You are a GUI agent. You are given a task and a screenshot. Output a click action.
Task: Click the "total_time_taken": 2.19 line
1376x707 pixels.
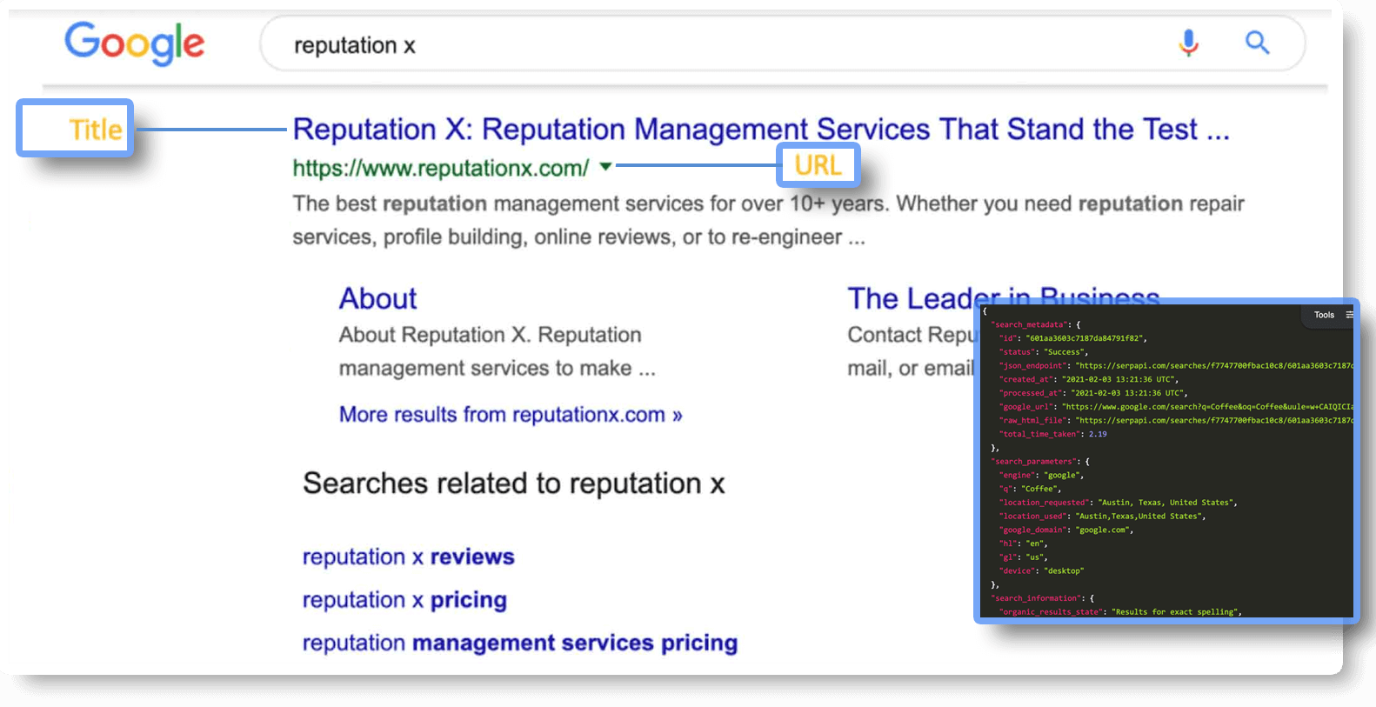coord(1052,434)
